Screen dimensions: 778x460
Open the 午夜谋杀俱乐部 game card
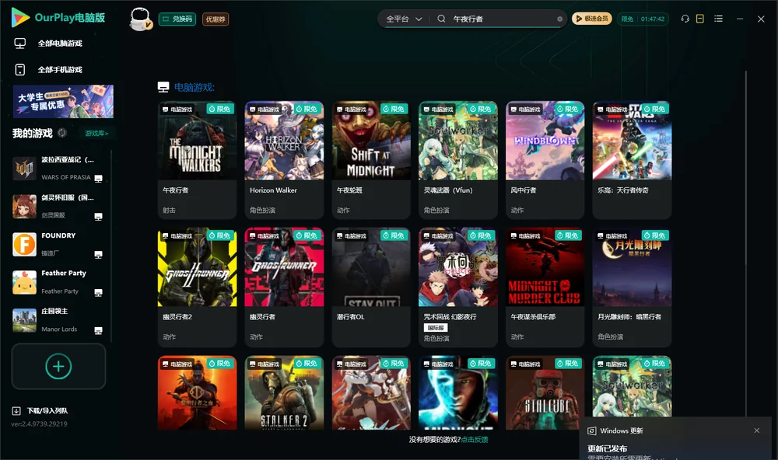(545, 287)
